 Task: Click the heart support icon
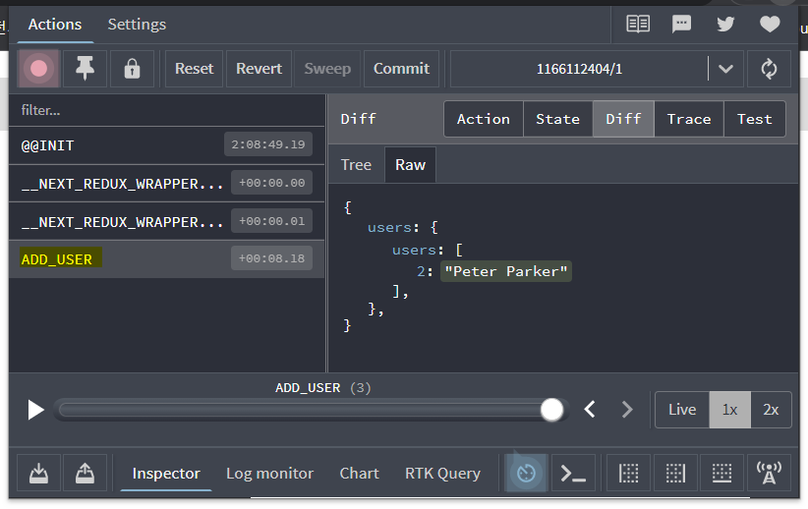click(770, 25)
